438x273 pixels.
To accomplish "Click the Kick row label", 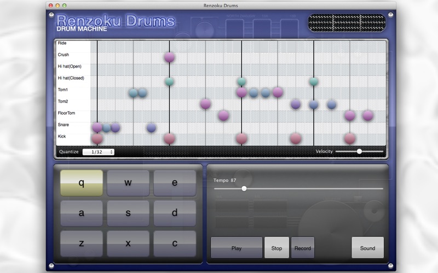I will coord(62,136).
